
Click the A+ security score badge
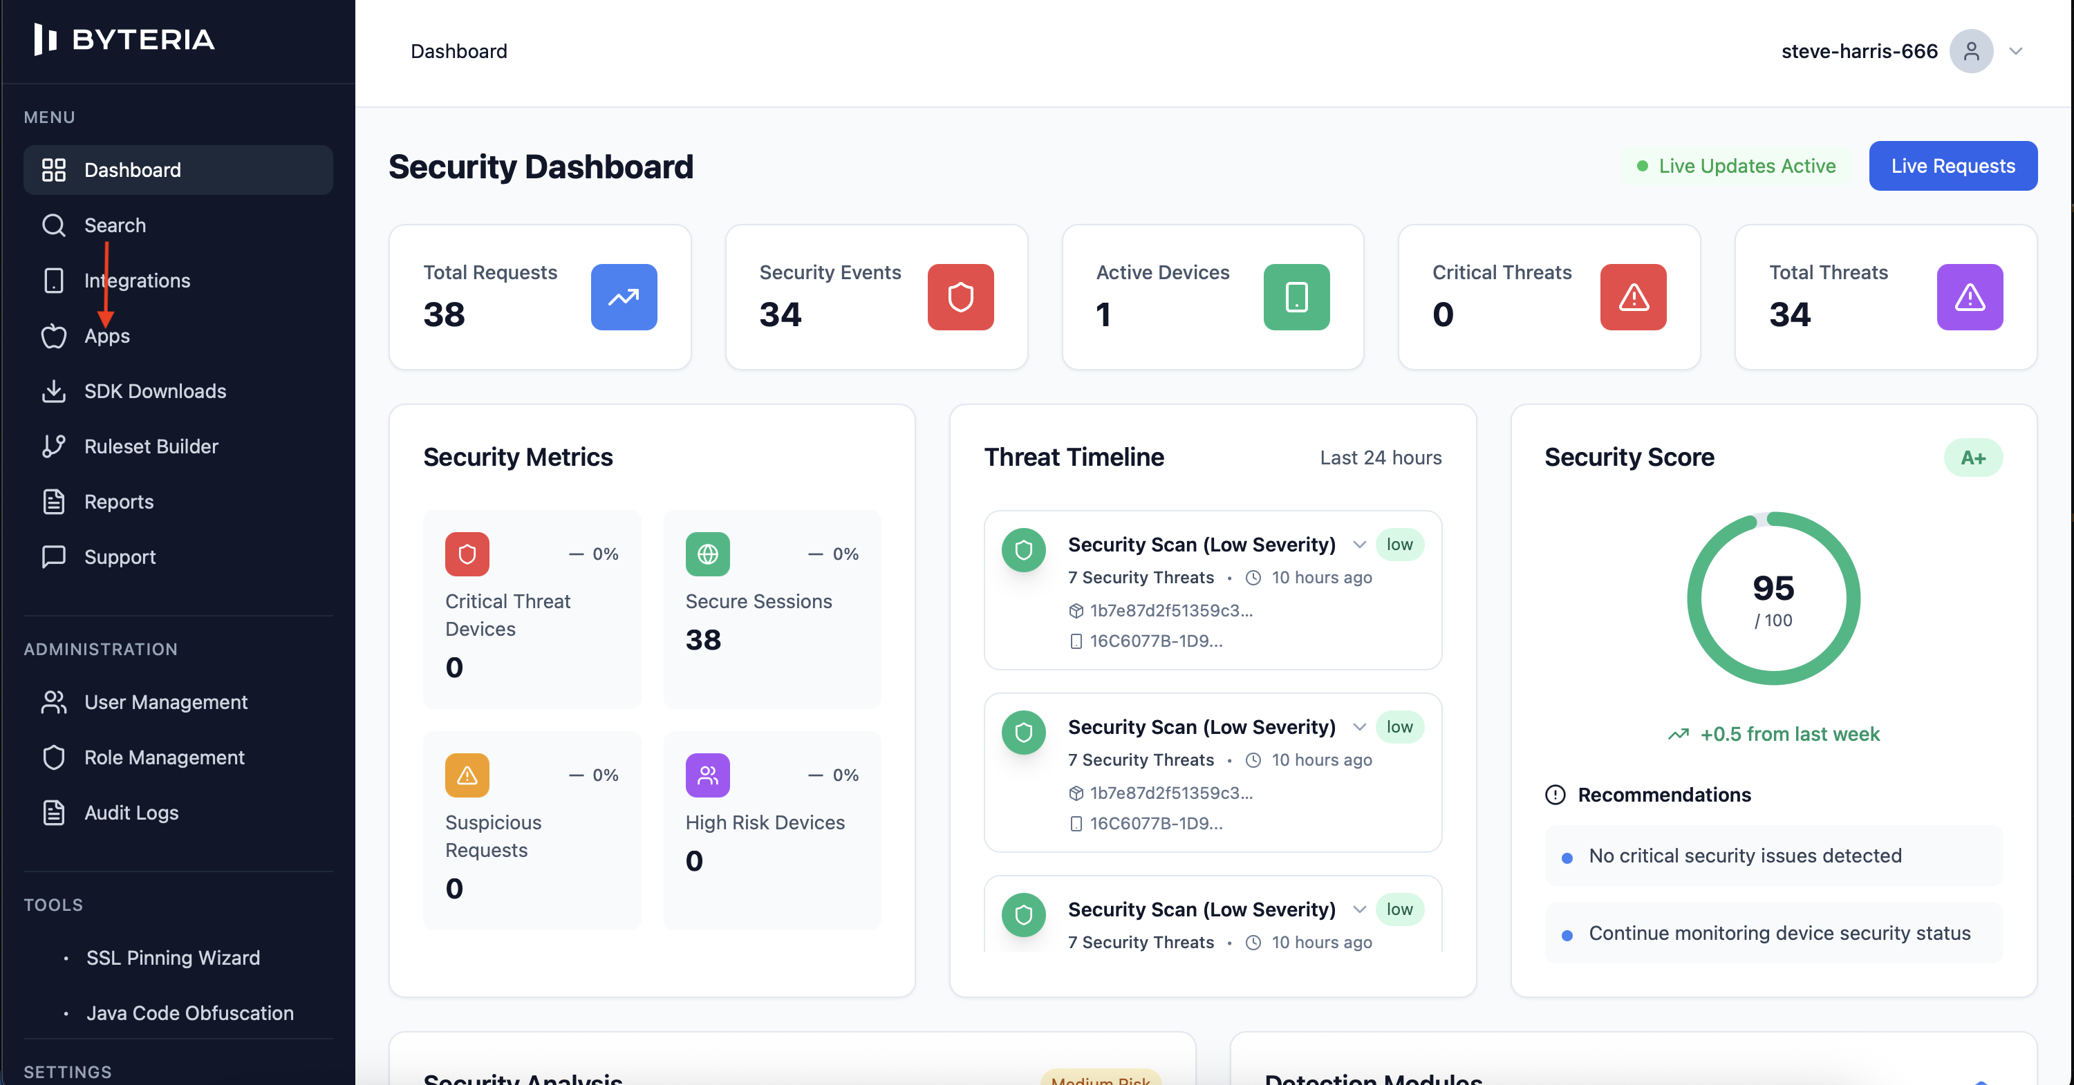(1972, 457)
